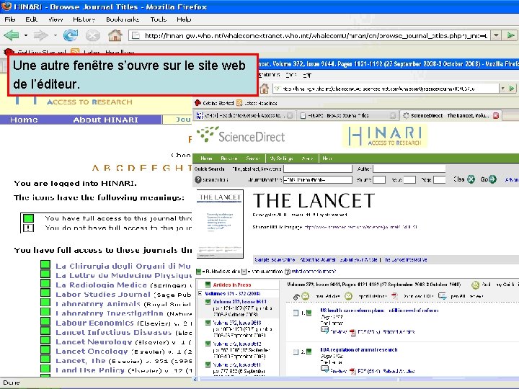Image resolution: width=519 pixels, height=389 pixels.
Task: Click the Go quick search arrow
Action: click(x=492, y=179)
